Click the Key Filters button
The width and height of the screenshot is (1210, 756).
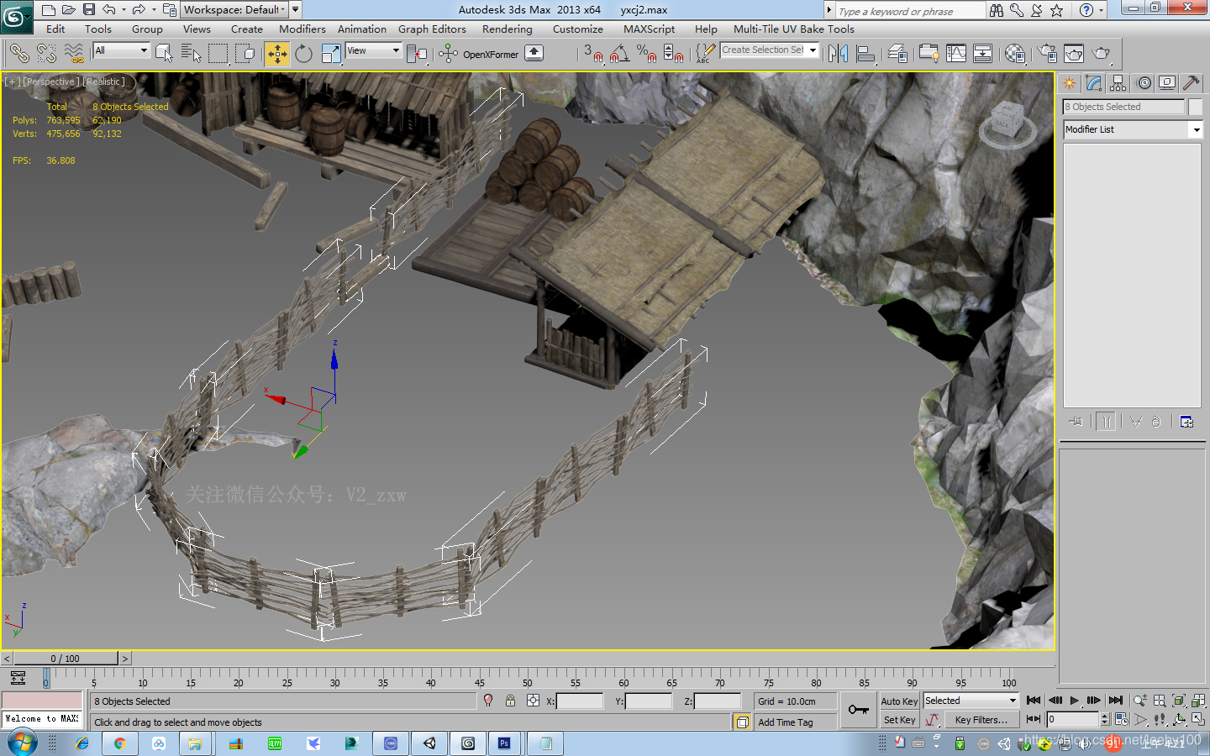point(981,720)
